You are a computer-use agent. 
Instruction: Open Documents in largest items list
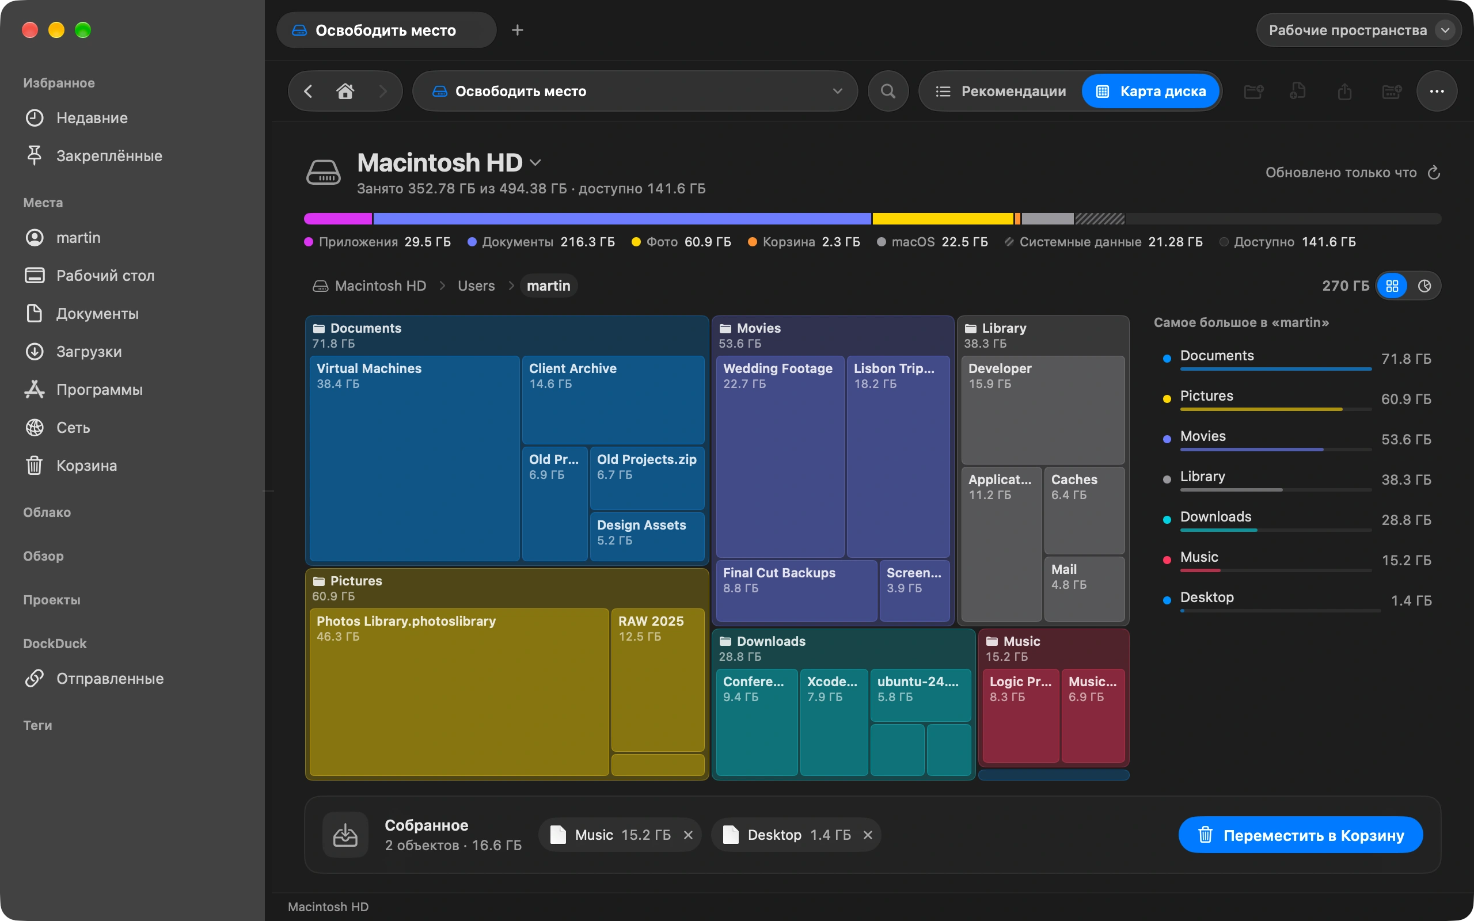click(x=1297, y=359)
